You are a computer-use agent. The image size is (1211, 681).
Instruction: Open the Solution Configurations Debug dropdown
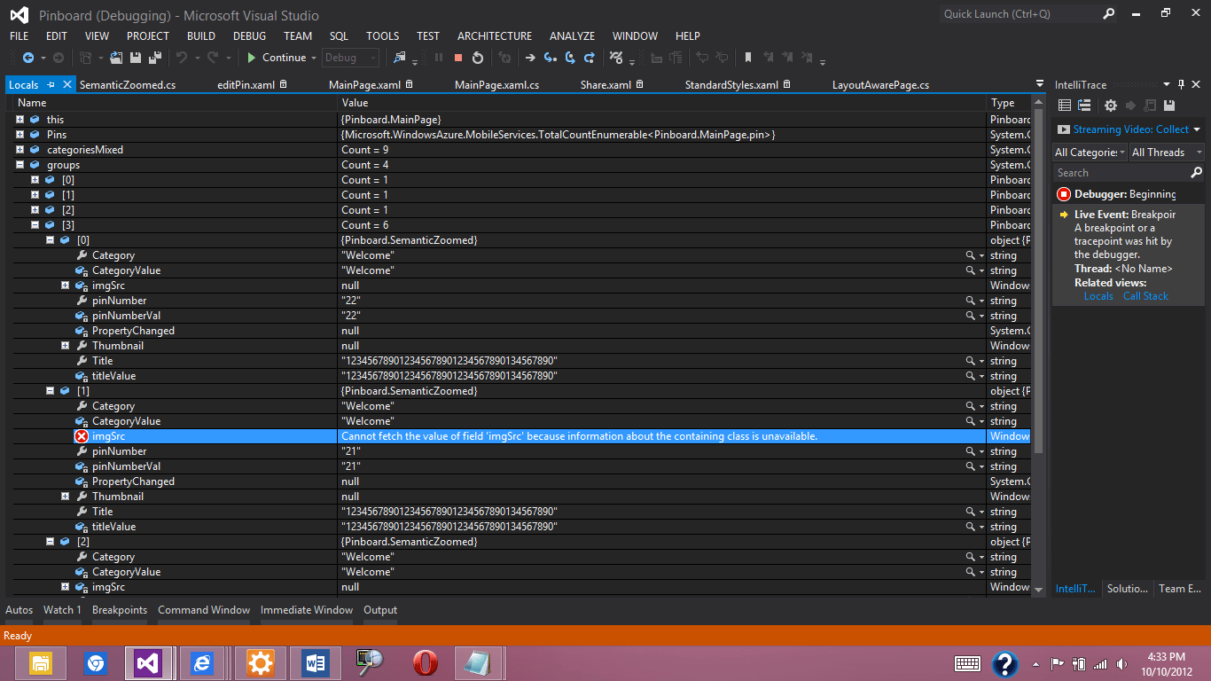[350, 58]
